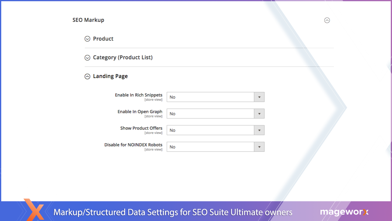Image resolution: width=392 pixels, height=221 pixels.
Task: Click the orange X logo in the banner
Action: (34, 210)
